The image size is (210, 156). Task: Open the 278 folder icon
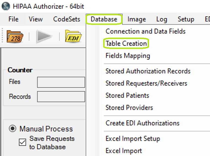tap(15, 37)
